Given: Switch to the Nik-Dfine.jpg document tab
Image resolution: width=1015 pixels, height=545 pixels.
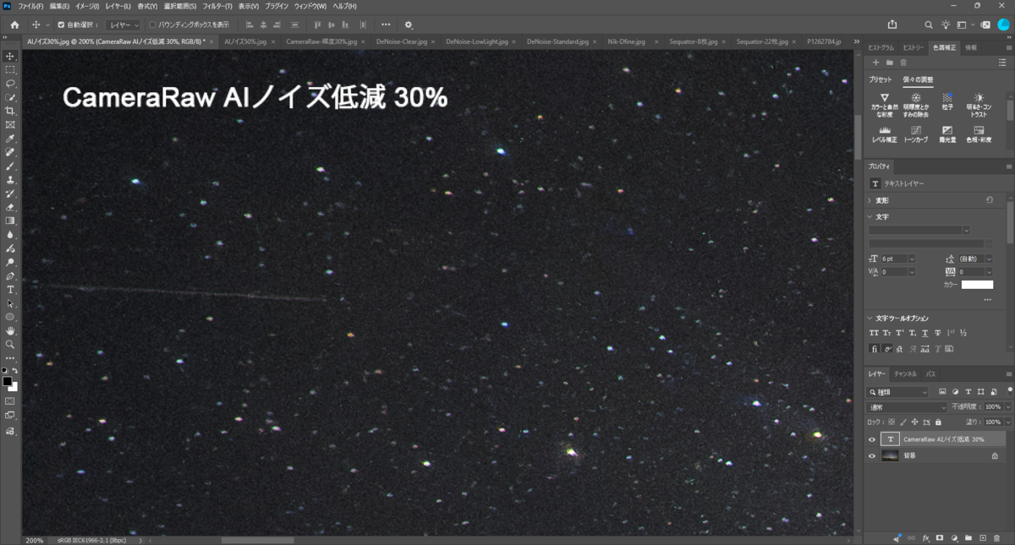Looking at the screenshot, I should pyautogui.click(x=626, y=41).
